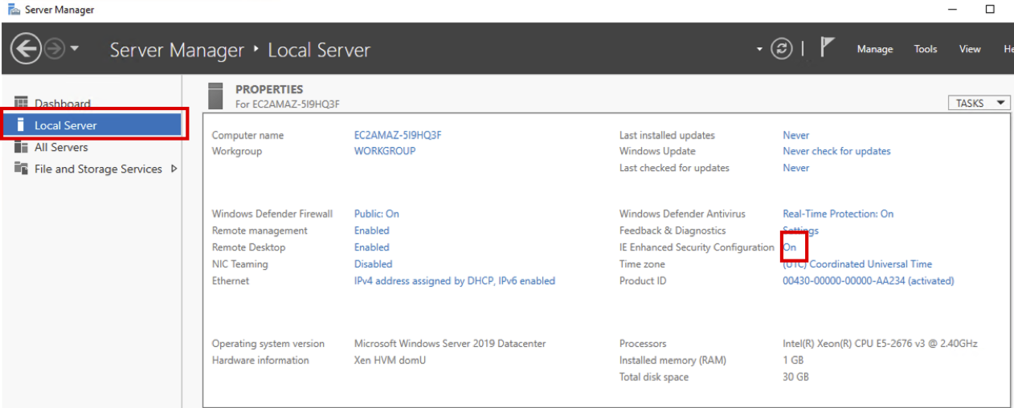Open the TASKS dropdown
This screenshot has height=408, width=1014.
point(978,103)
